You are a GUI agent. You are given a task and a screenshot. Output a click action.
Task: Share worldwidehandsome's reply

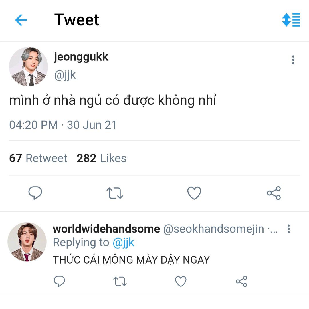pos(241,282)
